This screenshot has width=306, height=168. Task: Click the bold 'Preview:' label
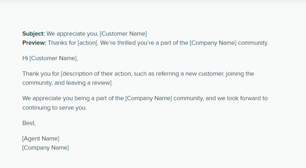(x=34, y=43)
